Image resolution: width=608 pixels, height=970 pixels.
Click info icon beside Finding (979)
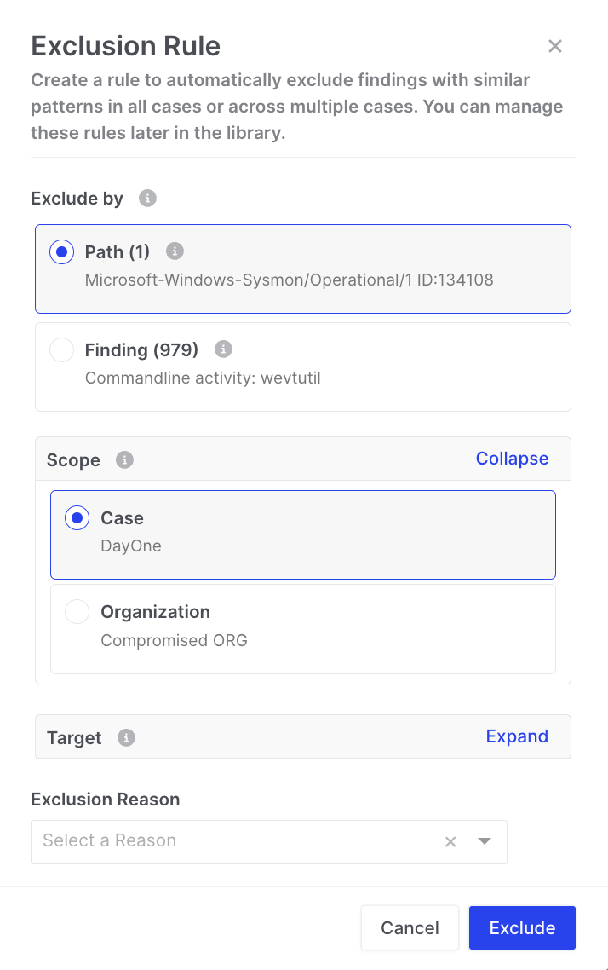point(223,349)
